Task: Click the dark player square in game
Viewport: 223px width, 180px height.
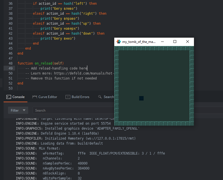Action: pos(141,98)
